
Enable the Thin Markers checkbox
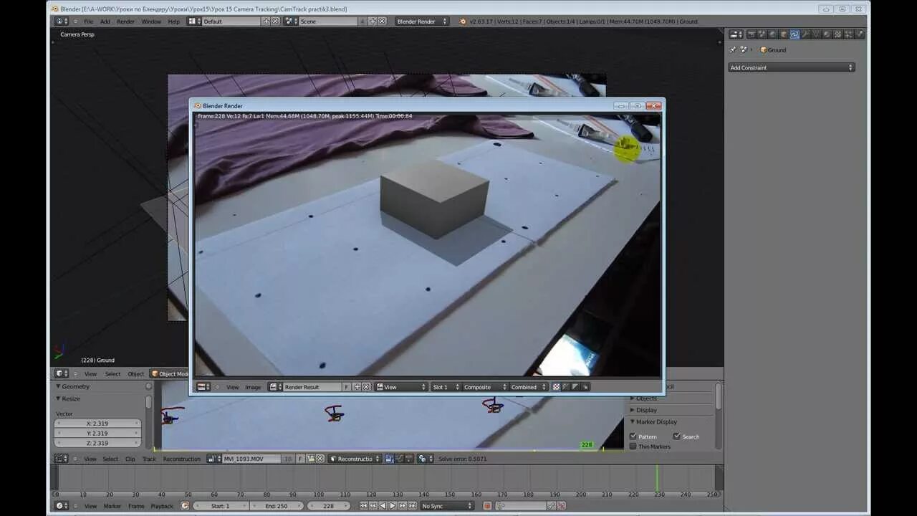click(x=633, y=446)
